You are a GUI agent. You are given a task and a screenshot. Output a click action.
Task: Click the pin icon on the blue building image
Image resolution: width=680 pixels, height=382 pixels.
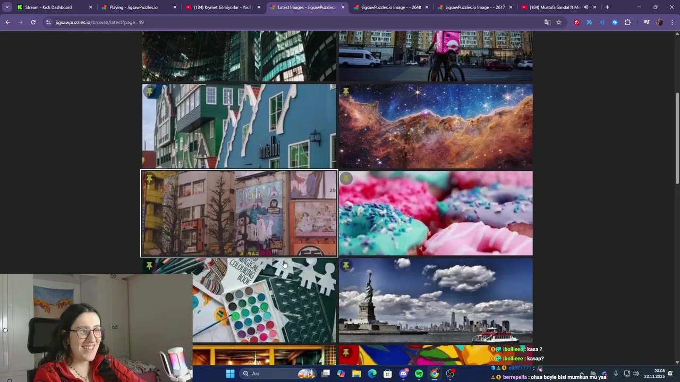[x=149, y=92]
